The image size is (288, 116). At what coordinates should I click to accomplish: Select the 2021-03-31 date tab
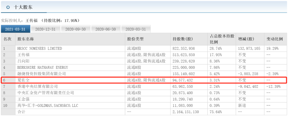click(15, 29)
